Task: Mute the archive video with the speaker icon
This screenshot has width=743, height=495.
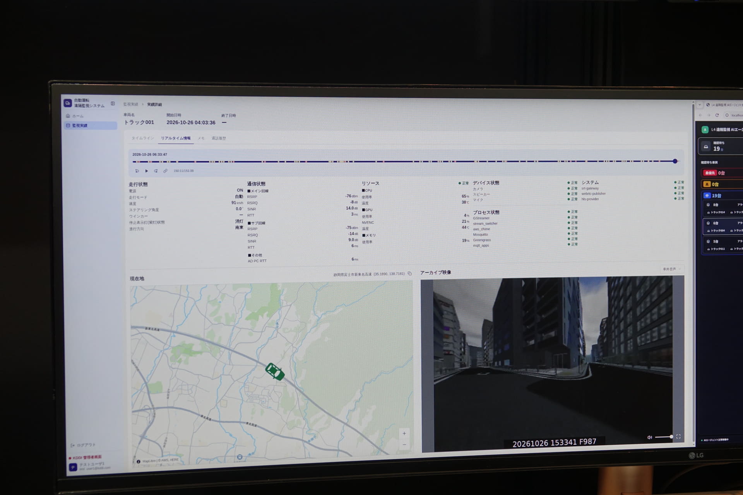Action: point(649,437)
